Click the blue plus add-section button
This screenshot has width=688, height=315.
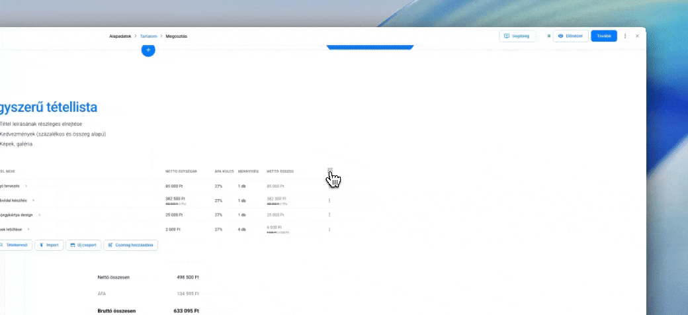pyautogui.click(x=148, y=50)
